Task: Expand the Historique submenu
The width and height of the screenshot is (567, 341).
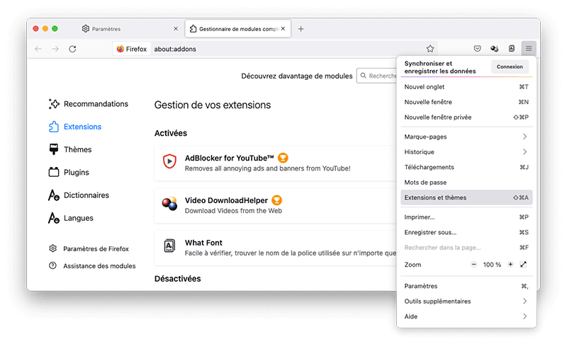Action: click(x=524, y=152)
